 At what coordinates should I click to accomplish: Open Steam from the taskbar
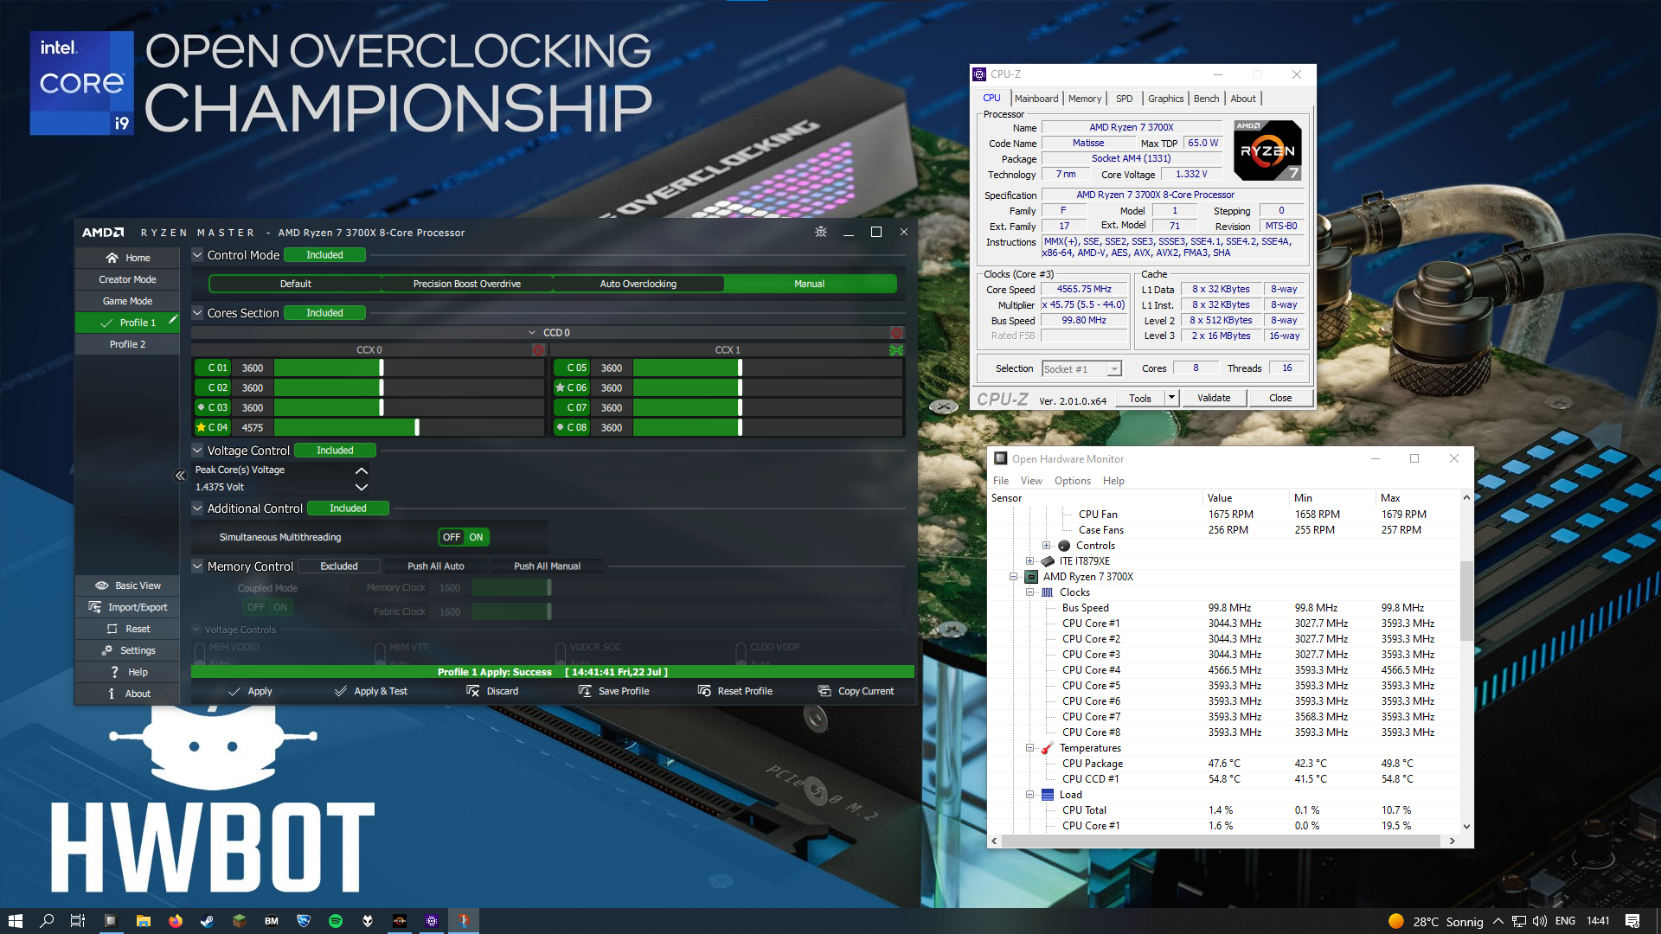pyautogui.click(x=208, y=921)
